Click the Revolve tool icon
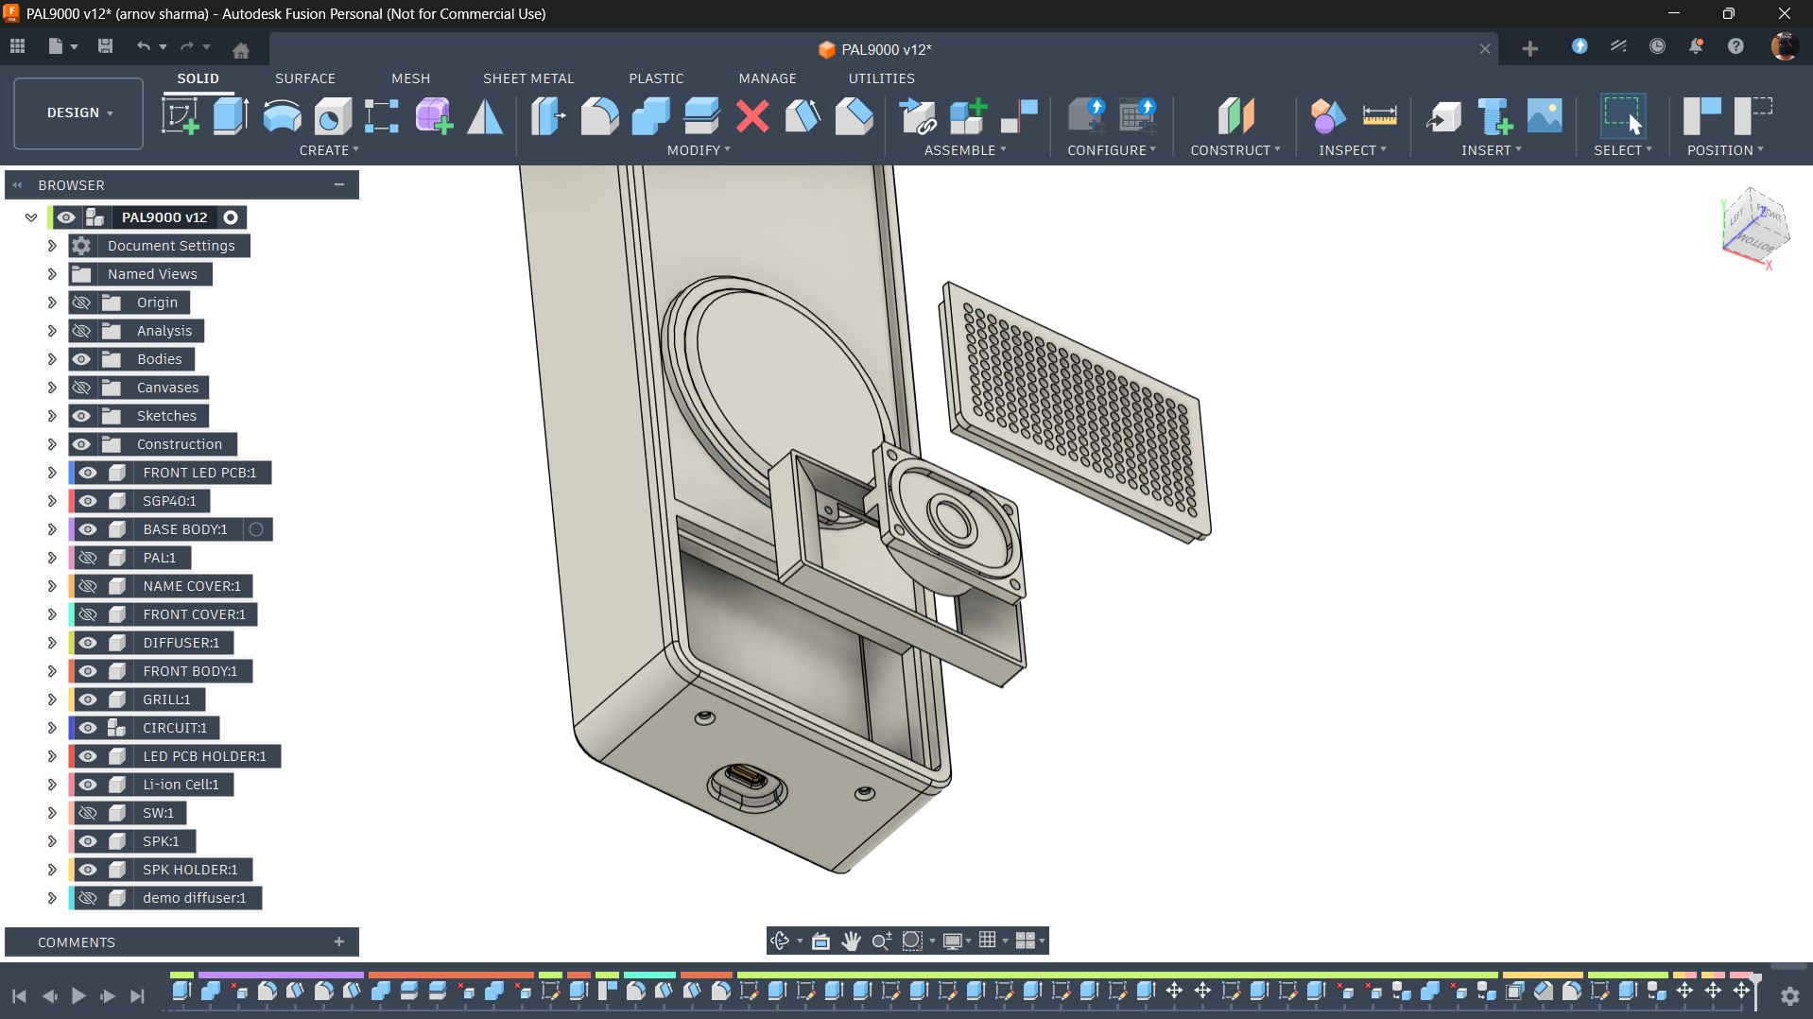The image size is (1813, 1019). click(282, 116)
